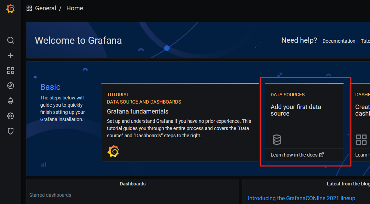Click the 'Home' dashboard title breadcrumb
Screen dimensions: 370x204
(75, 8)
